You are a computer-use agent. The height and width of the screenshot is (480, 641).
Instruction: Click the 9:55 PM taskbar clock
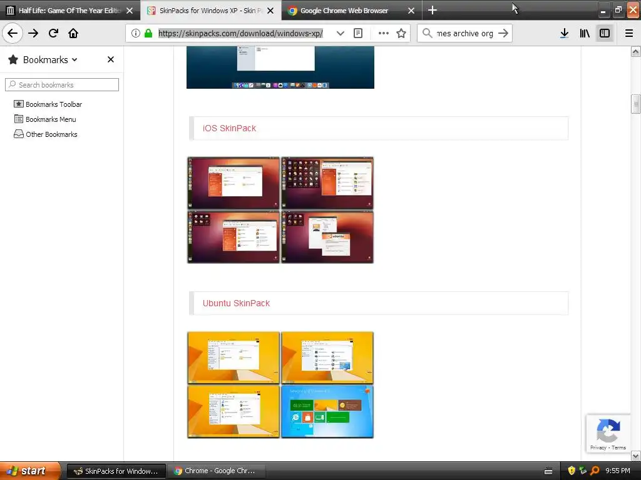[x=618, y=471]
